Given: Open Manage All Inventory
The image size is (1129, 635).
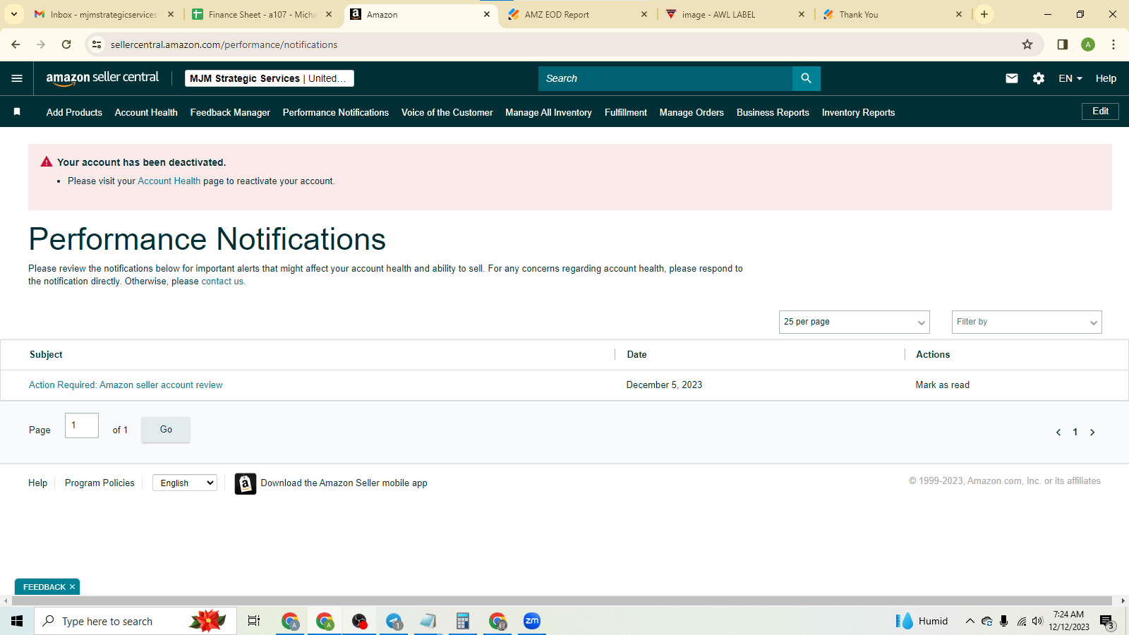Looking at the screenshot, I should [x=548, y=112].
